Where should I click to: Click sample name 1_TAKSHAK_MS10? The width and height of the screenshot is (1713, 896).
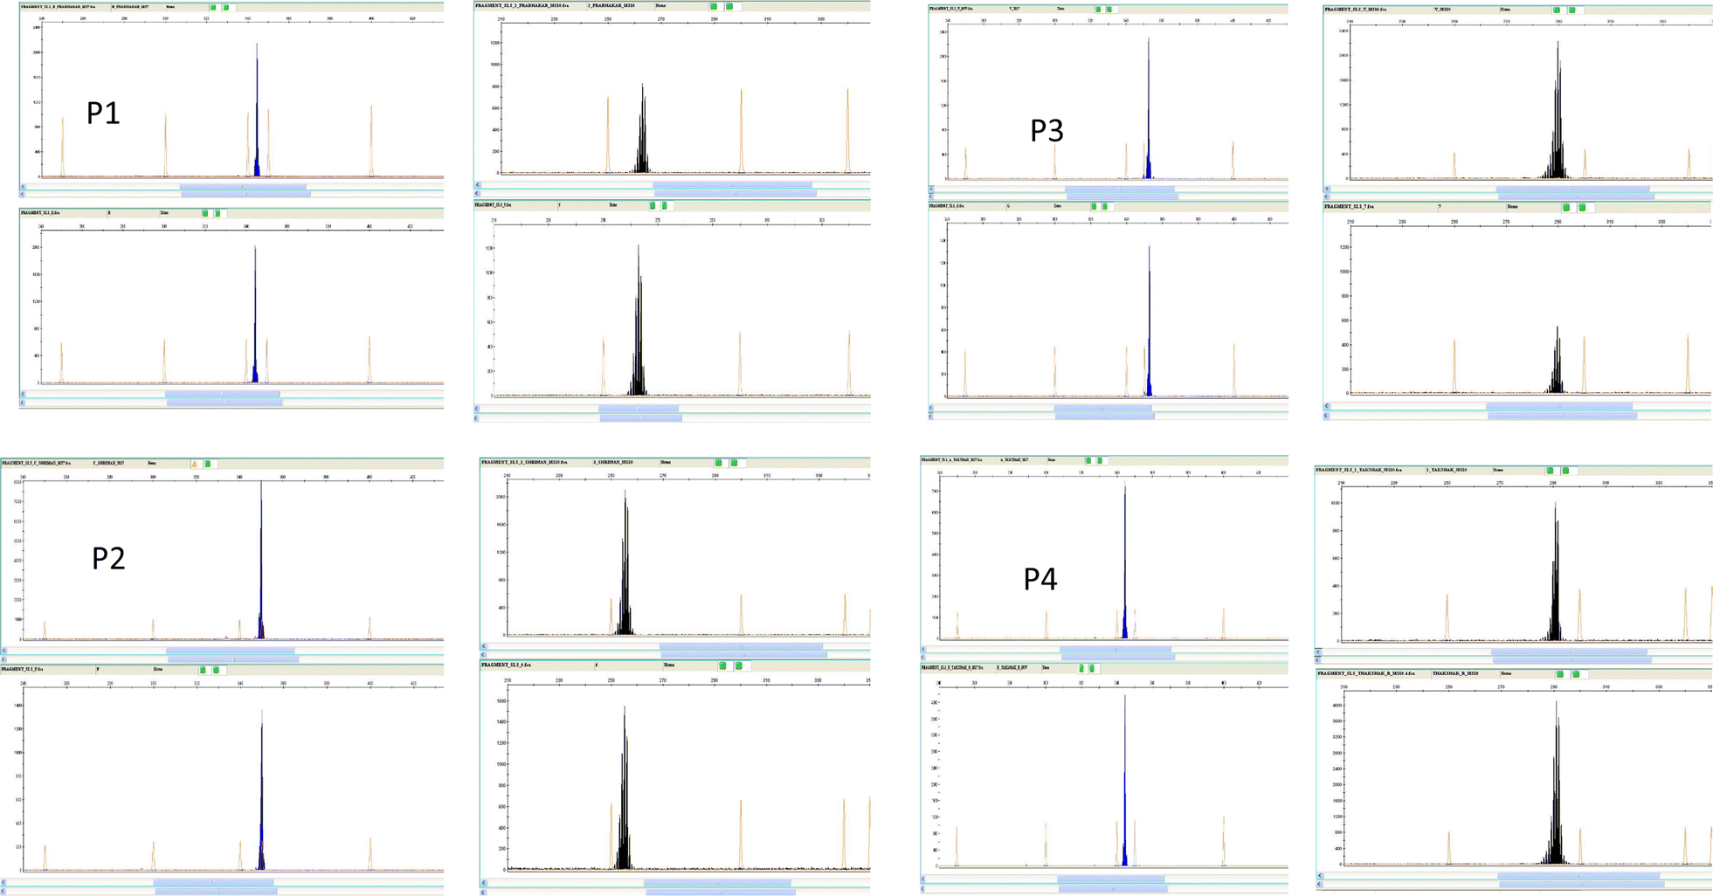(1447, 470)
